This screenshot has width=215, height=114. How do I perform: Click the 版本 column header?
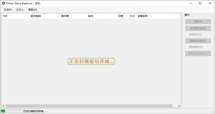[x=97, y=16]
